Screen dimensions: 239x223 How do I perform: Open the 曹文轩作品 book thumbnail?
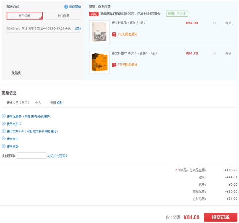[x=99, y=32]
